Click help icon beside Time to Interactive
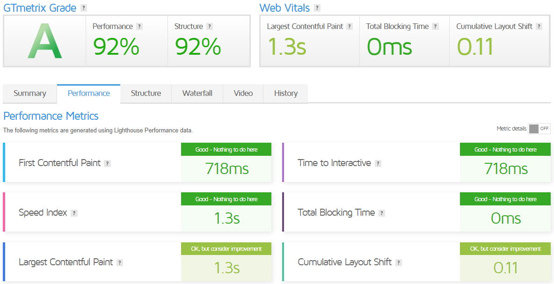The image size is (554, 284). pyautogui.click(x=378, y=164)
